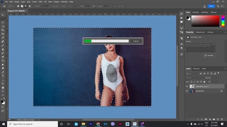Open the Image menu
The height and width of the screenshot is (127, 227).
click(17, 2)
